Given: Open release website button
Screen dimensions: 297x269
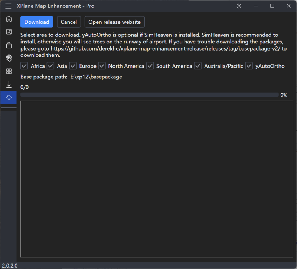Looking at the screenshot, I should (115, 22).
